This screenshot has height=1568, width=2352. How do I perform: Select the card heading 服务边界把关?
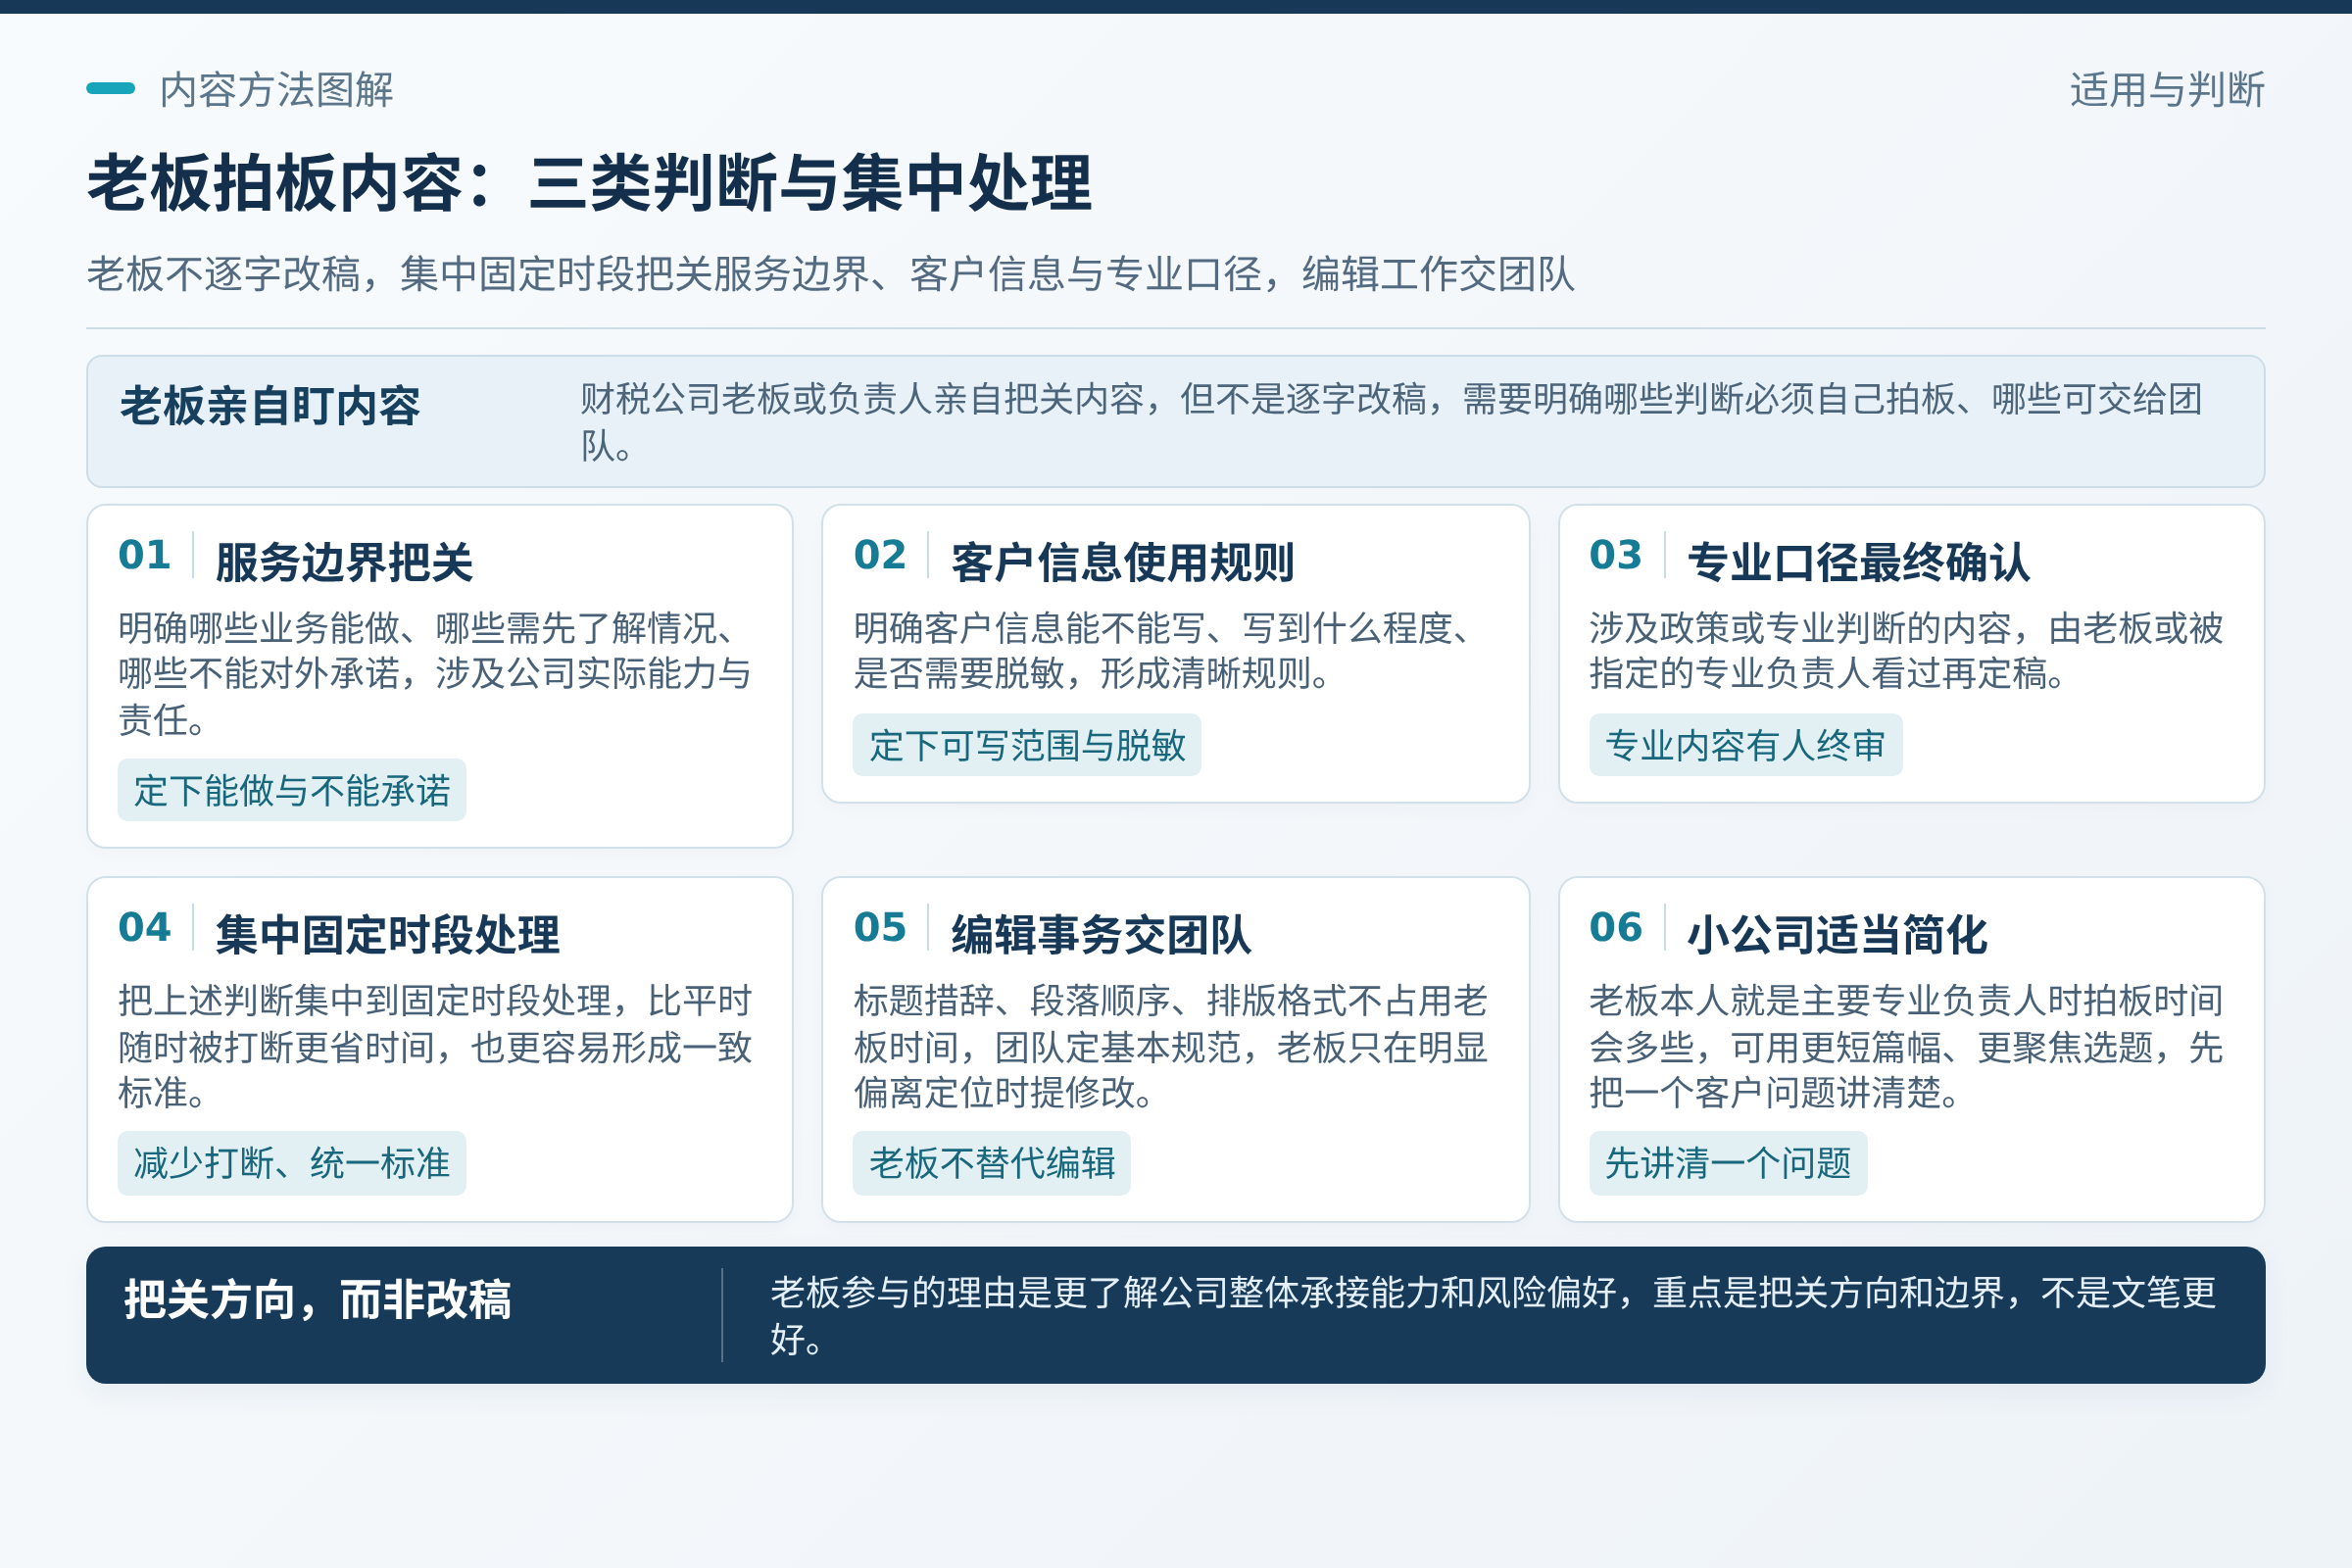(x=344, y=562)
